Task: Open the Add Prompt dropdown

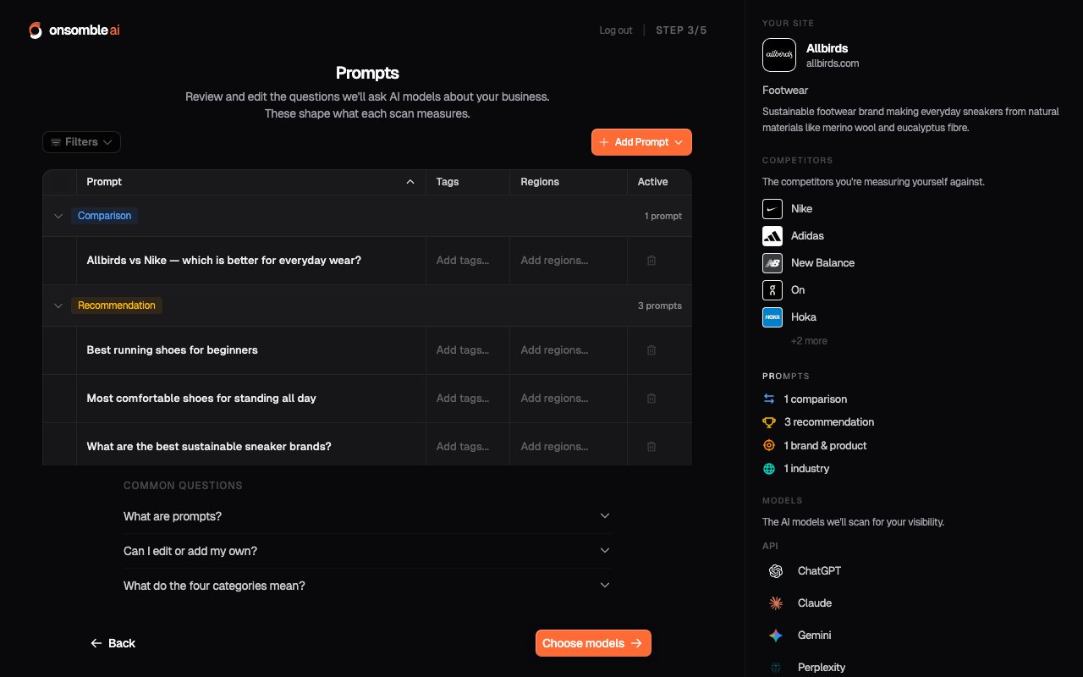Action: click(641, 142)
